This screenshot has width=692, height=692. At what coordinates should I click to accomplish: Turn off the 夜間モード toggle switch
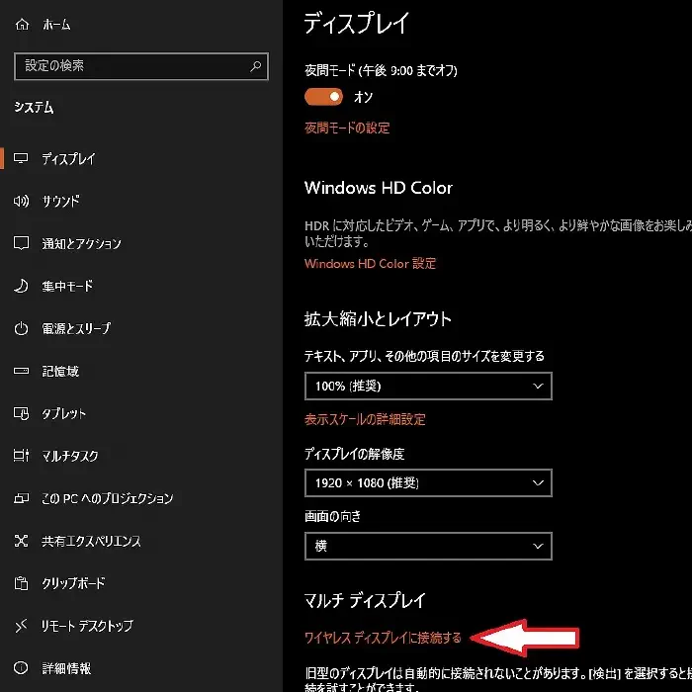coord(323,97)
